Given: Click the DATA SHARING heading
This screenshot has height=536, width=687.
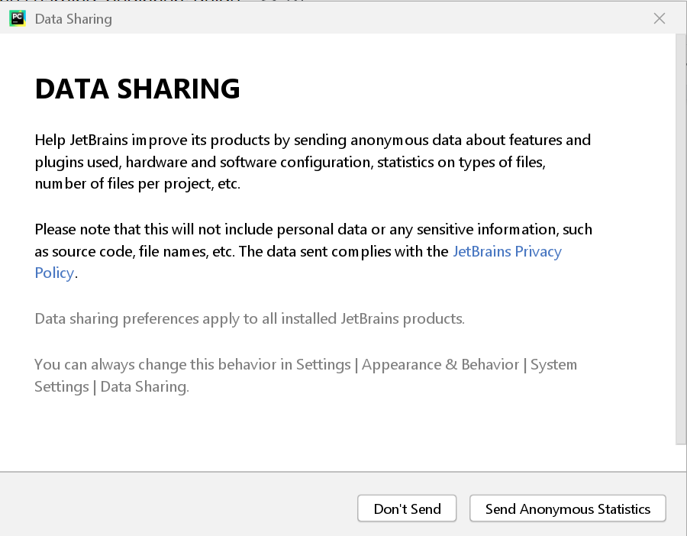Looking at the screenshot, I should pos(137,89).
